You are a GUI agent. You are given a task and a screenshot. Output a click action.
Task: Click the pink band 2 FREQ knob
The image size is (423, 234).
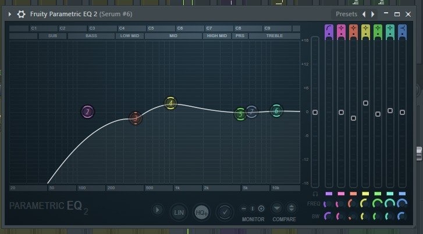coord(340,204)
